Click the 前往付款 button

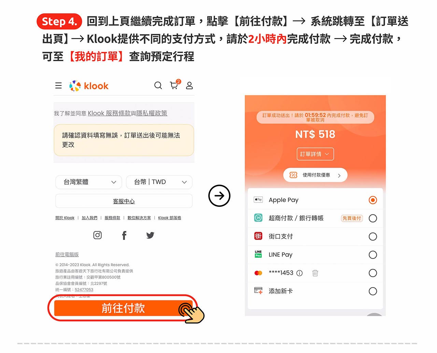click(123, 308)
